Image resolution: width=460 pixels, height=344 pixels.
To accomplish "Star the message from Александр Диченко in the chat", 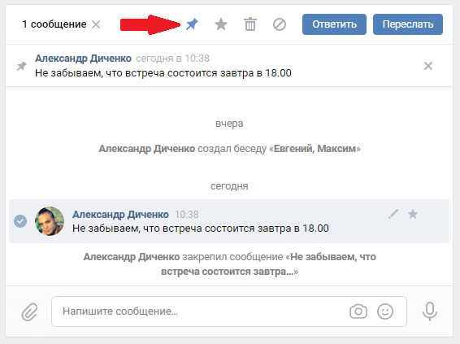I will (x=413, y=214).
